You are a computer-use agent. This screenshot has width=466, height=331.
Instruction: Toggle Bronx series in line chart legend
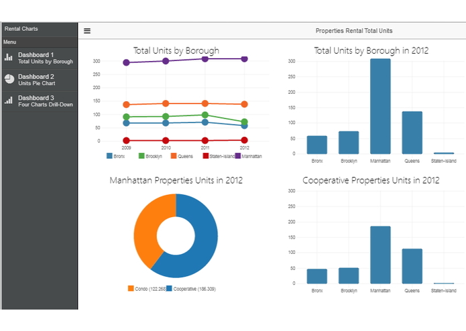(x=115, y=156)
